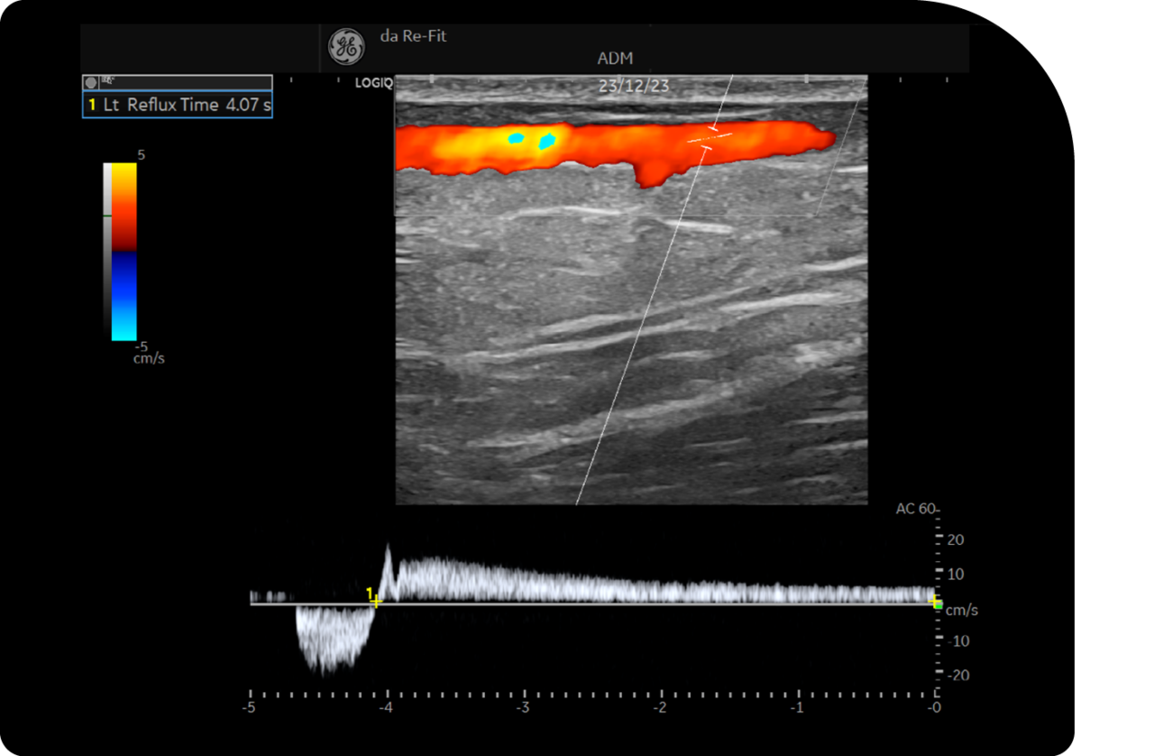The width and height of the screenshot is (1154, 756).
Task: Select the Lt Reflux Time 4.07 s measurement
Action: click(178, 105)
